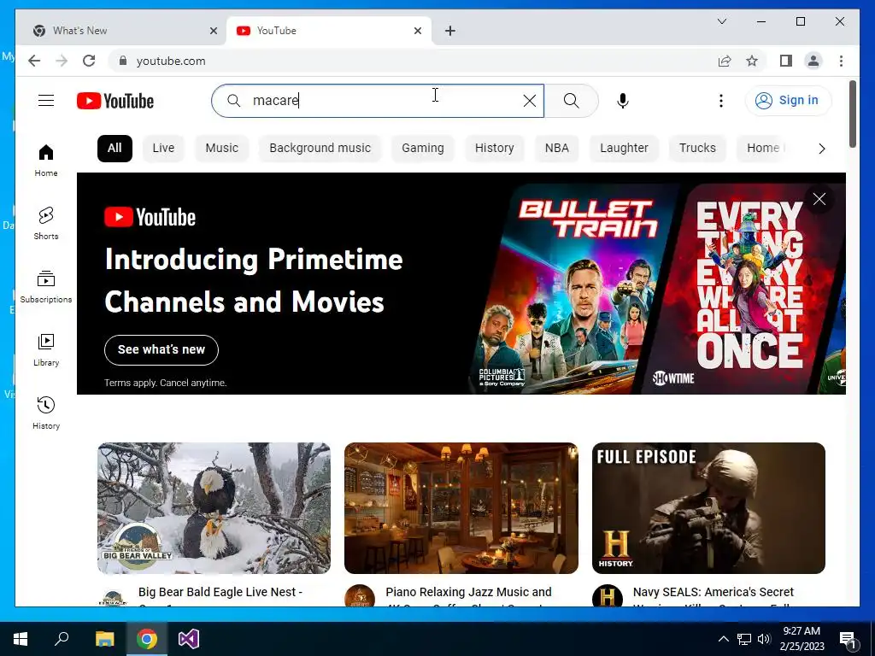The width and height of the screenshot is (875, 656).
Task: Click the YouTube logo in the header
Action: pyautogui.click(x=115, y=101)
